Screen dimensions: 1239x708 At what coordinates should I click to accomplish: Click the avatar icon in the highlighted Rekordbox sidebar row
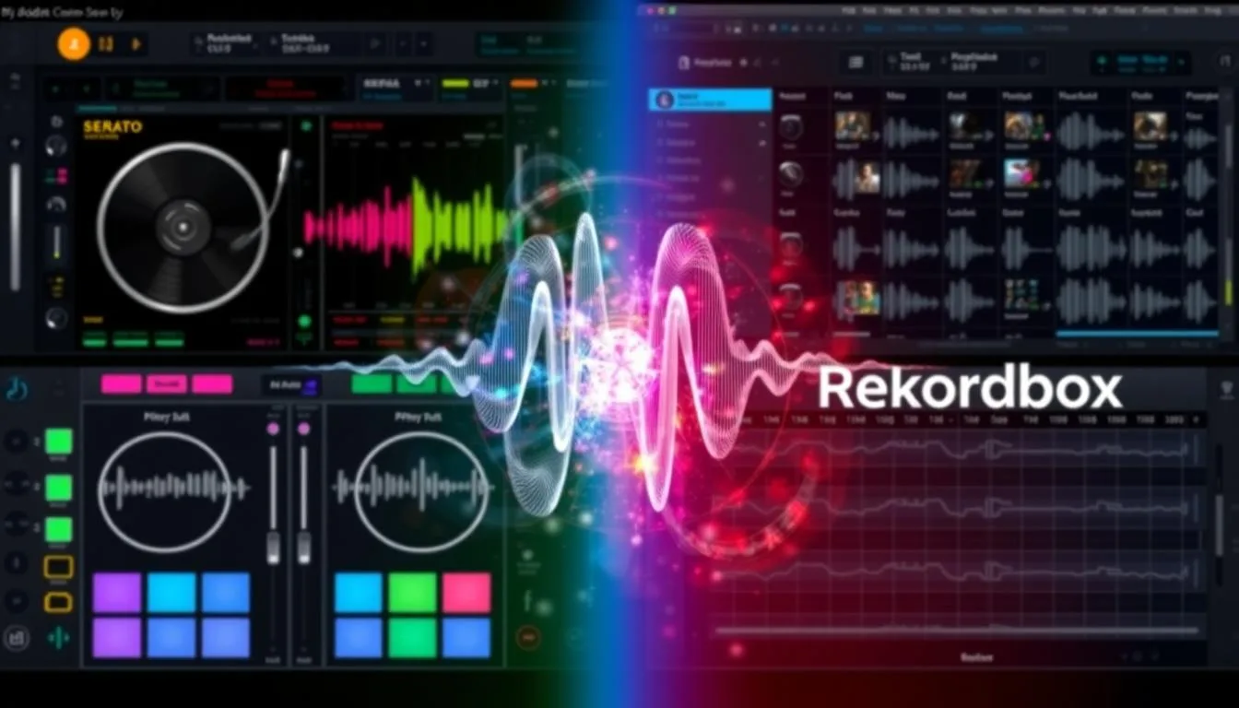pos(664,100)
